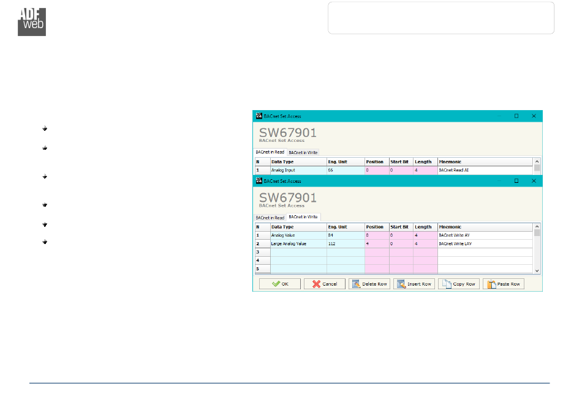Select row number 4 in front table

pyautogui.click(x=262, y=261)
